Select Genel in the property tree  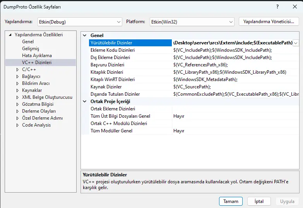[x=28, y=42]
